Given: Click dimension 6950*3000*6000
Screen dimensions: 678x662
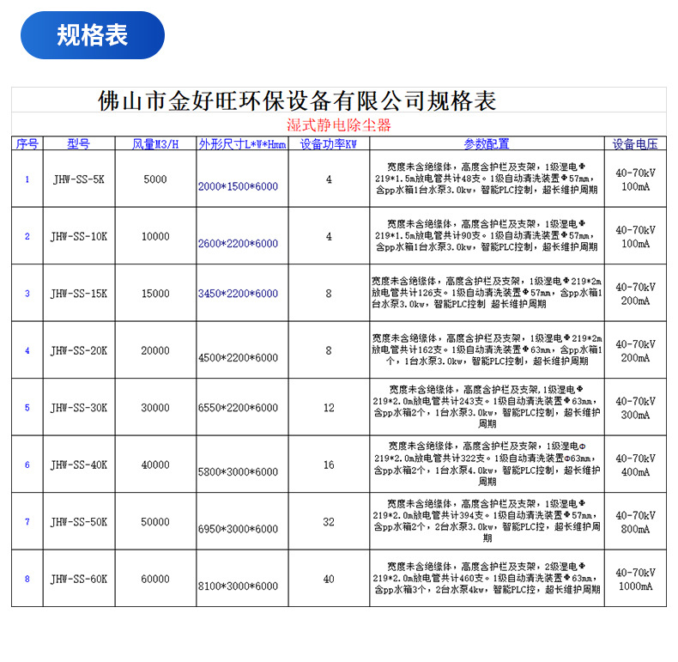Looking at the screenshot, I should (x=238, y=529).
